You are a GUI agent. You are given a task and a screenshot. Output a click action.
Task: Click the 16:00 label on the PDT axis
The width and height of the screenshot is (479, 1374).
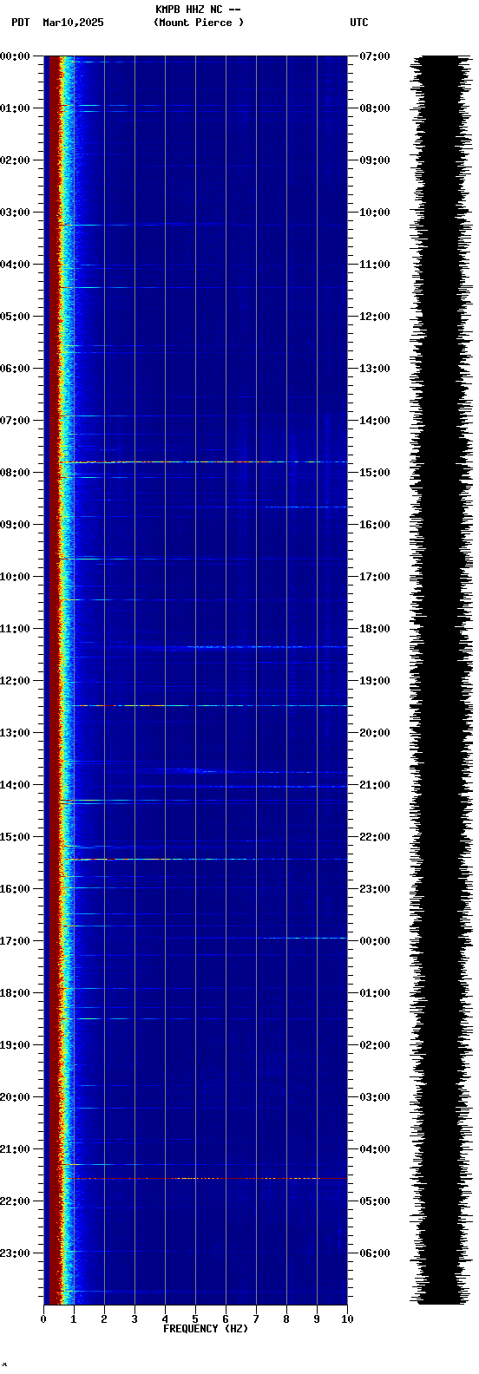pyautogui.click(x=15, y=889)
